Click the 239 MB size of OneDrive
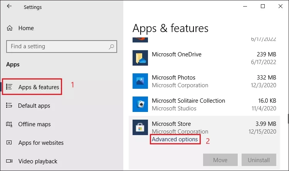This screenshot has width=289, height=171. [x=266, y=54]
